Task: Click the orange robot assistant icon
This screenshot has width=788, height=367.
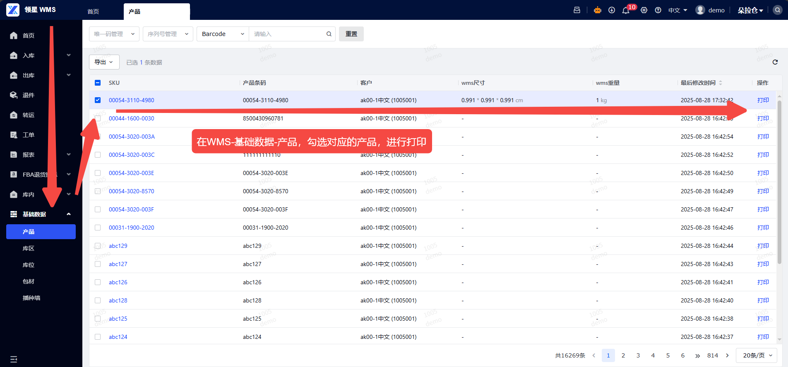Action: coord(597,10)
